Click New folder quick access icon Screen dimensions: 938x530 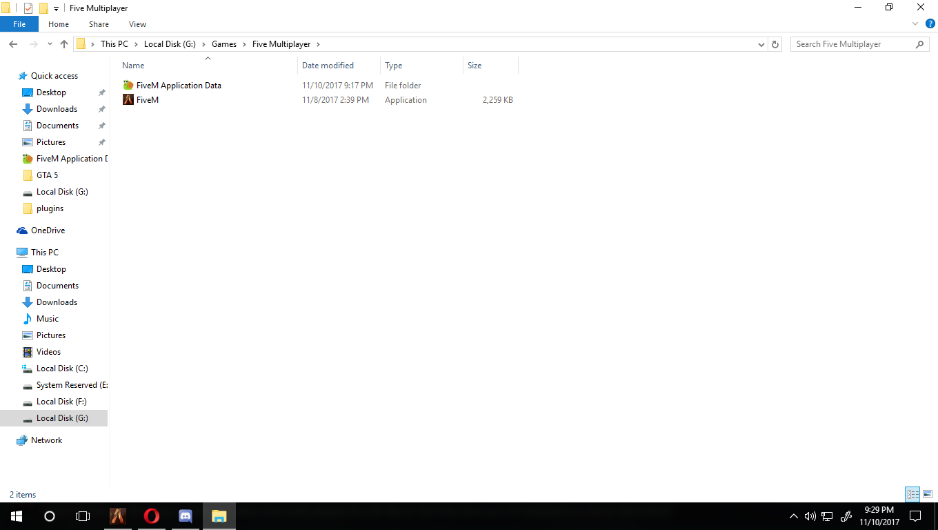coord(43,8)
